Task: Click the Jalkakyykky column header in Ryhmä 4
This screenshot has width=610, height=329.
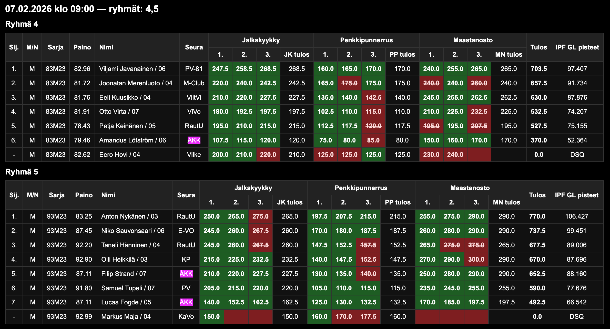Action: coord(261,40)
